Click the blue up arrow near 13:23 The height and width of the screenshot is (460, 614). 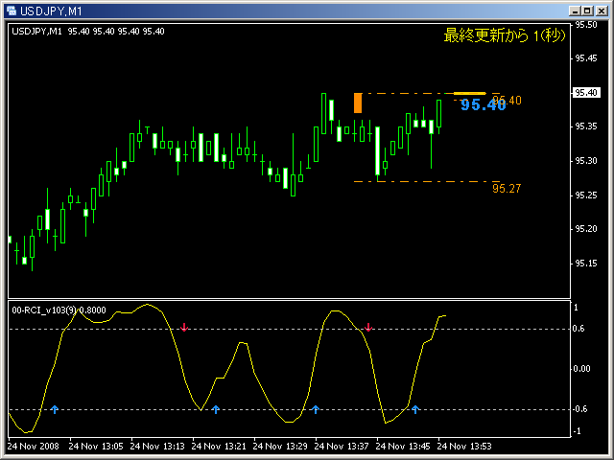(x=215, y=409)
